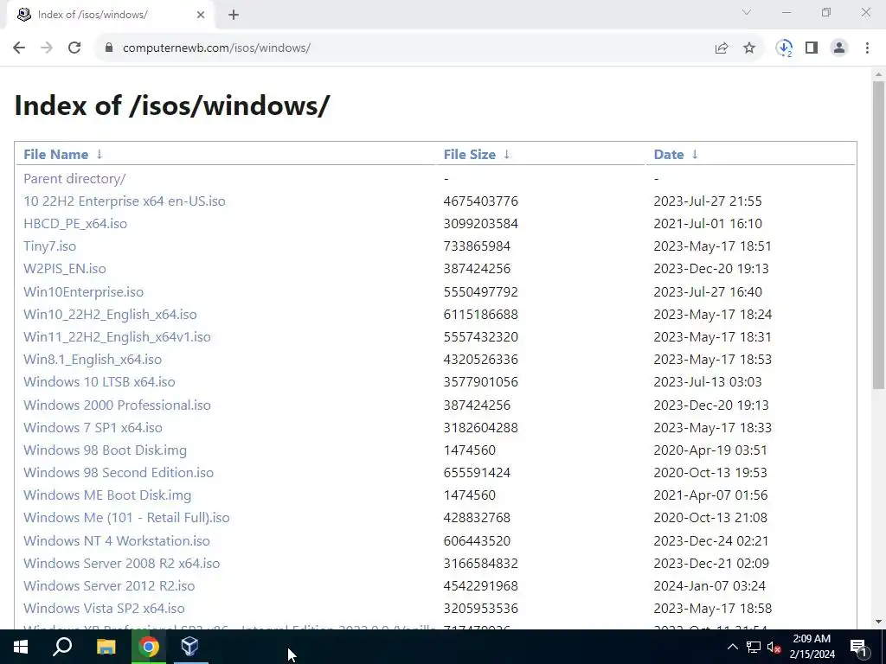Screen dimensions: 886x664
Task: Click Chrome icon in taskbar
Action: 148,647
